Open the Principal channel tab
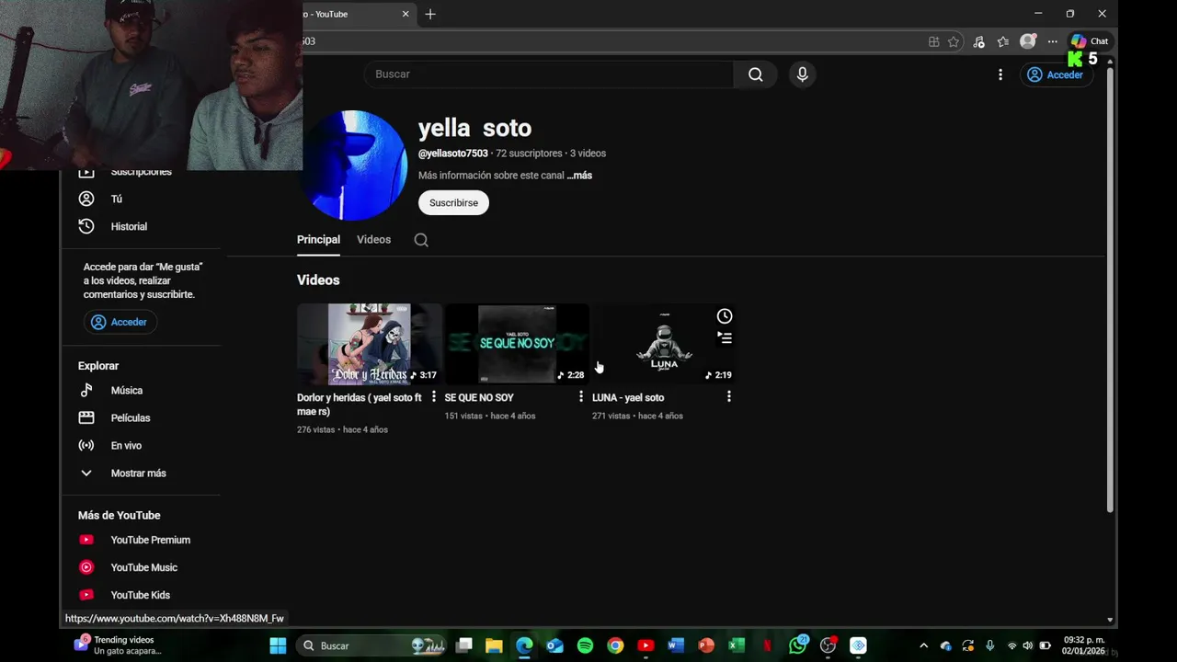This screenshot has height=662, width=1177. tap(318, 240)
